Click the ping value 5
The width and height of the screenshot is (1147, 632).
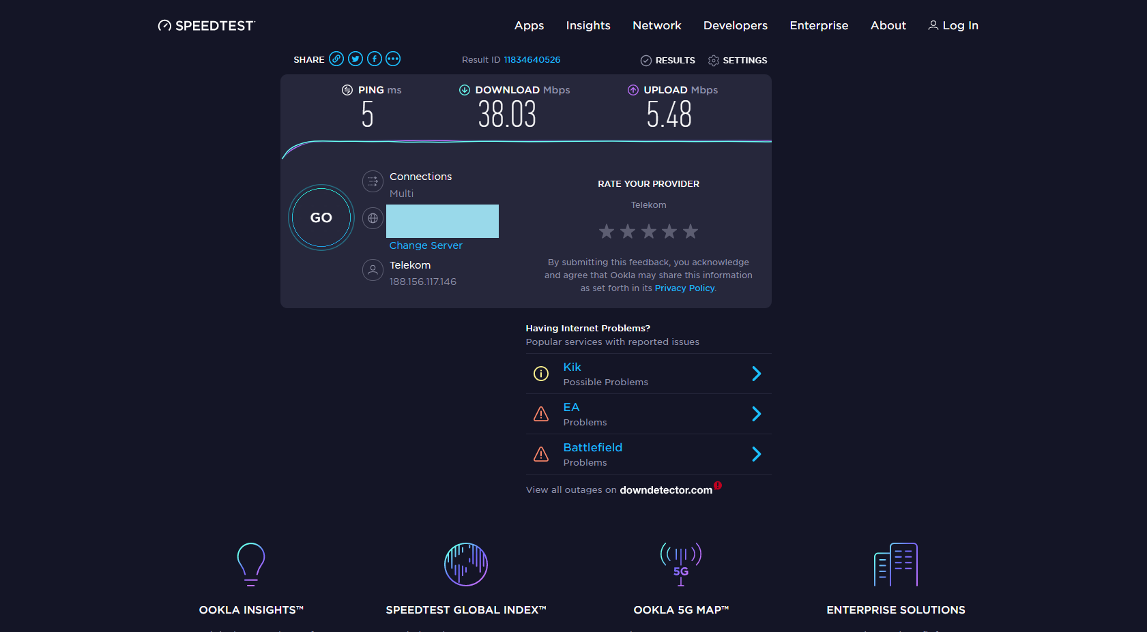coord(368,114)
